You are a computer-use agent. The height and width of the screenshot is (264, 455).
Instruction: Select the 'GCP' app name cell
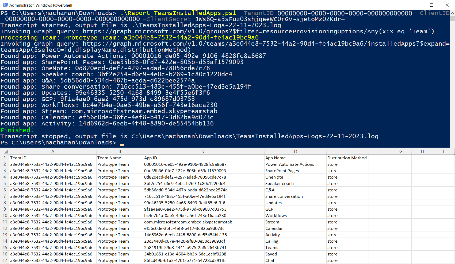(295, 209)
